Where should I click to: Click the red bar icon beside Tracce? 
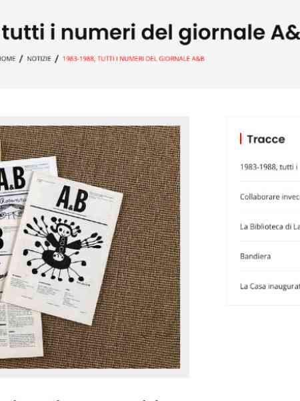[241, 139]
